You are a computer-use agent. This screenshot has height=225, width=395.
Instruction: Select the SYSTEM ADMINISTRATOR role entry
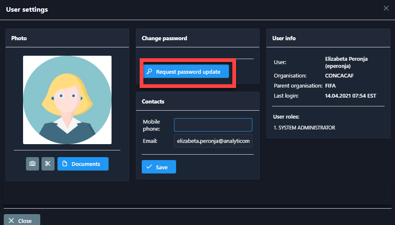(x=304, y=128)
